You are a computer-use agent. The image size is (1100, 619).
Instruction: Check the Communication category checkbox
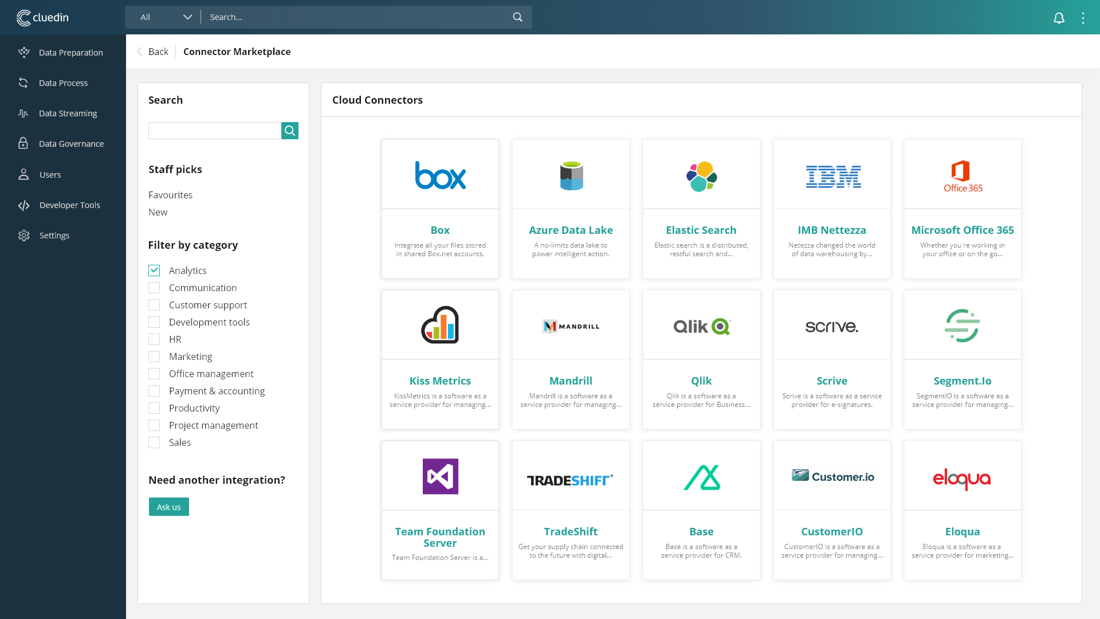click(154, 288)
